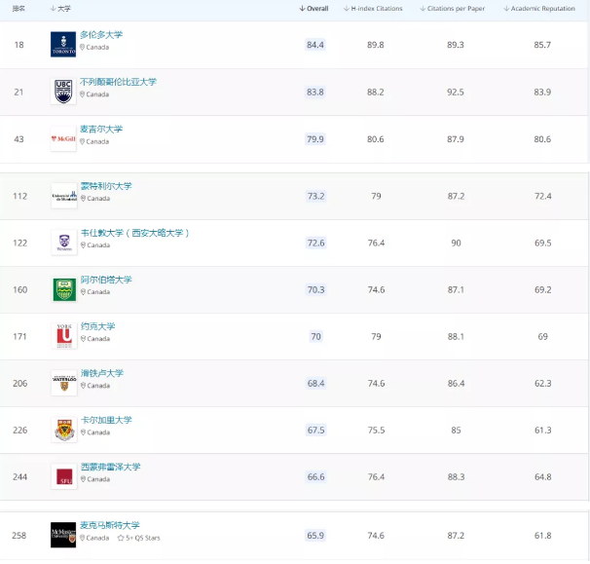Click rank number 43
This screenshot has height=564, width=590.
click(18, 139)
